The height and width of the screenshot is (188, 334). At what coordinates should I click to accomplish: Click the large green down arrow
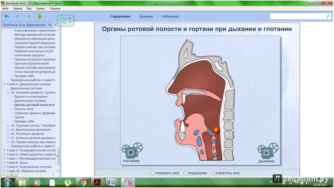40,16
